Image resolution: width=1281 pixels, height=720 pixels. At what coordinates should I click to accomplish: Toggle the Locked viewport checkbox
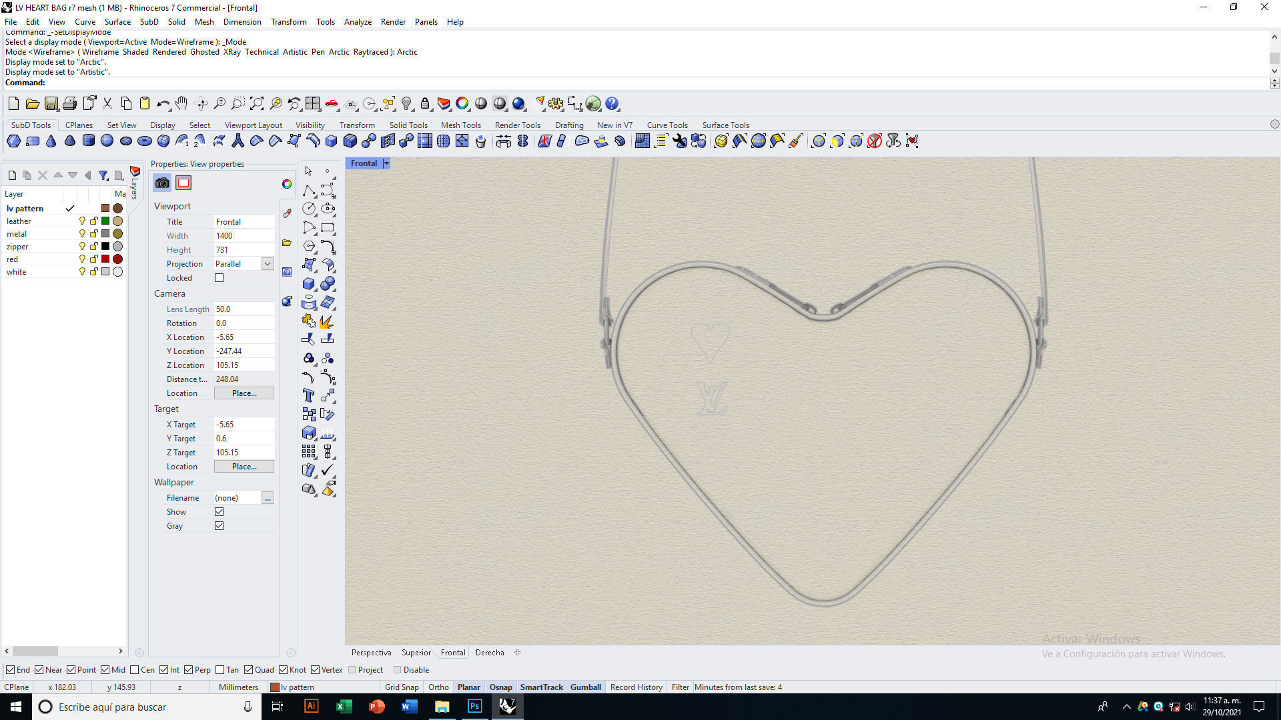point(219,278)
